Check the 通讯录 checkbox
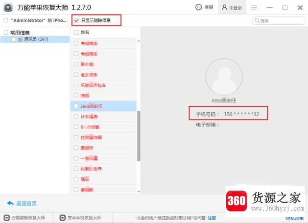The height and width of the screenshot is (223, 308). click(x=14, y=39)
